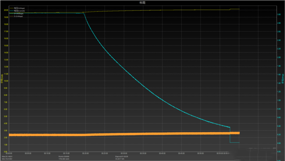Click the 00:50:00 time axis label
Viewport: 285px width, 161px height.
pos(200,153)
